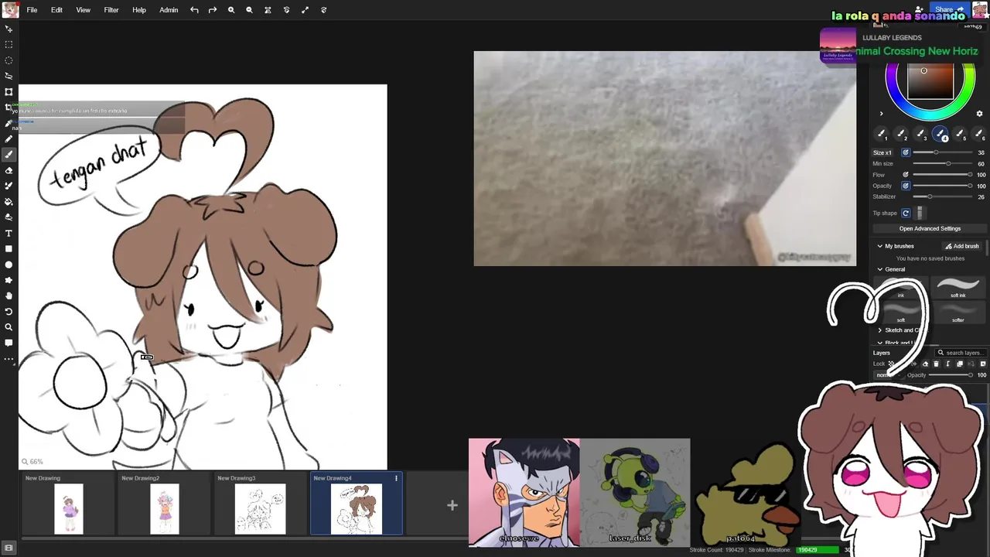The image size is (990, 557).
Task: Click the redo arrow
Action: coord(212,10)
